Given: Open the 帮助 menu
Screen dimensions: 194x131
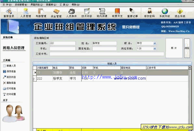Looking at the screenshot, I should [x=76, y=5].
